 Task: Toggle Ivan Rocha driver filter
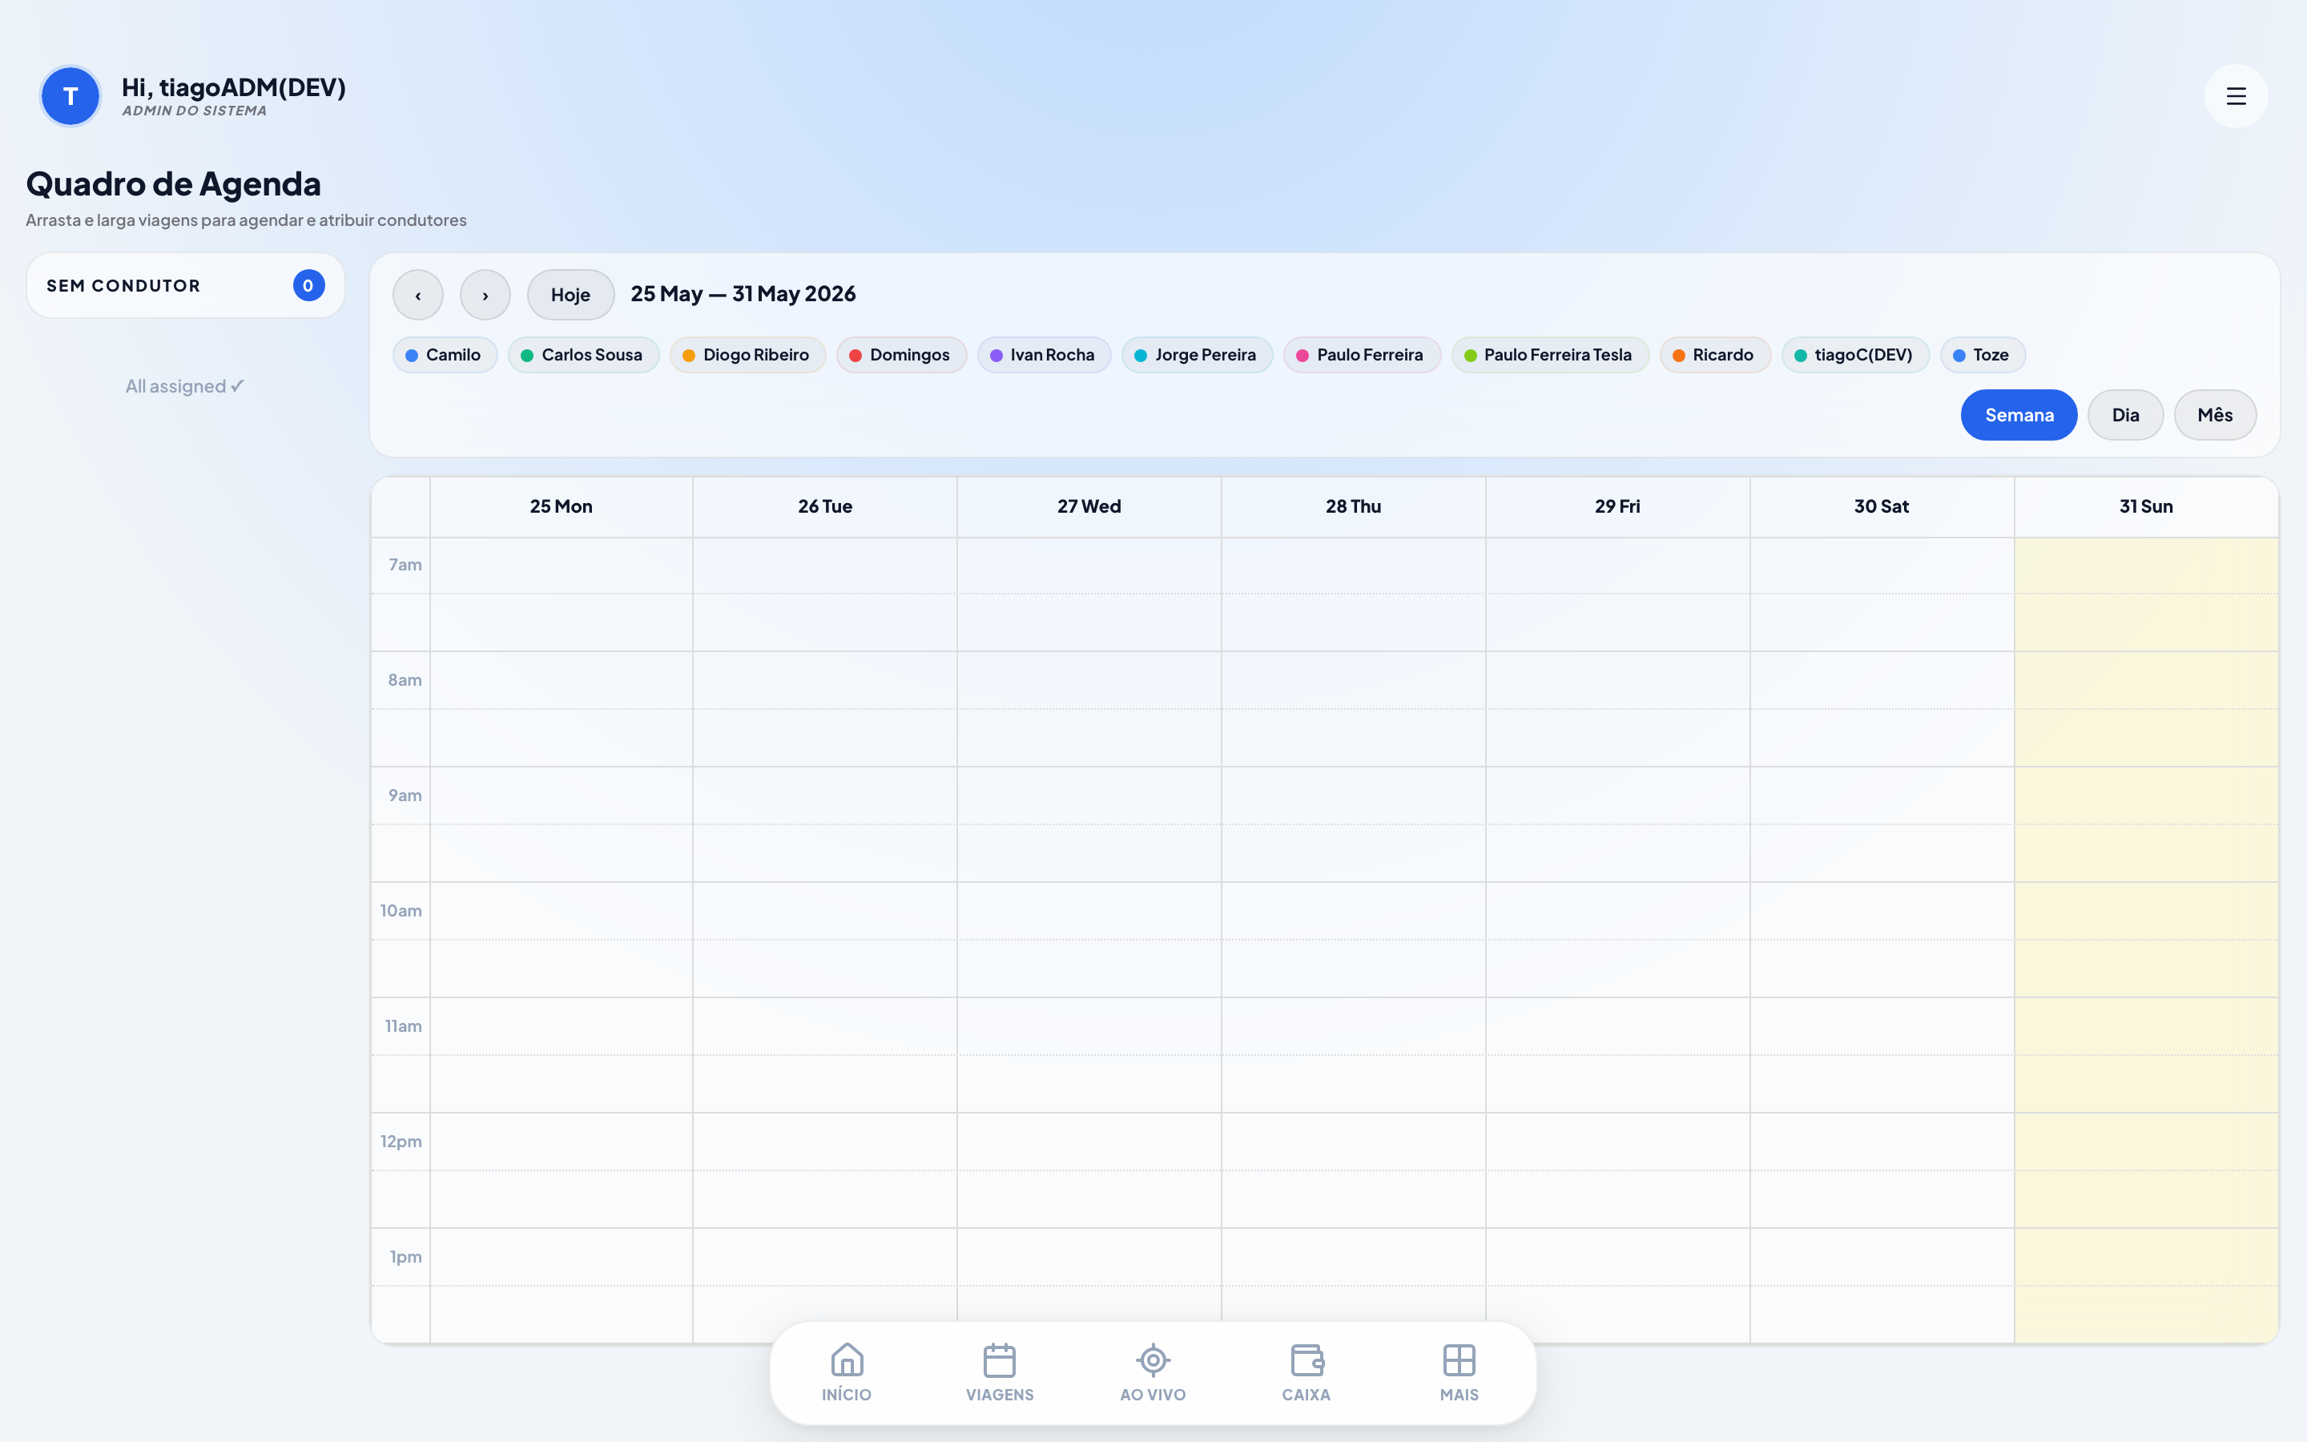coord(1044,355)
